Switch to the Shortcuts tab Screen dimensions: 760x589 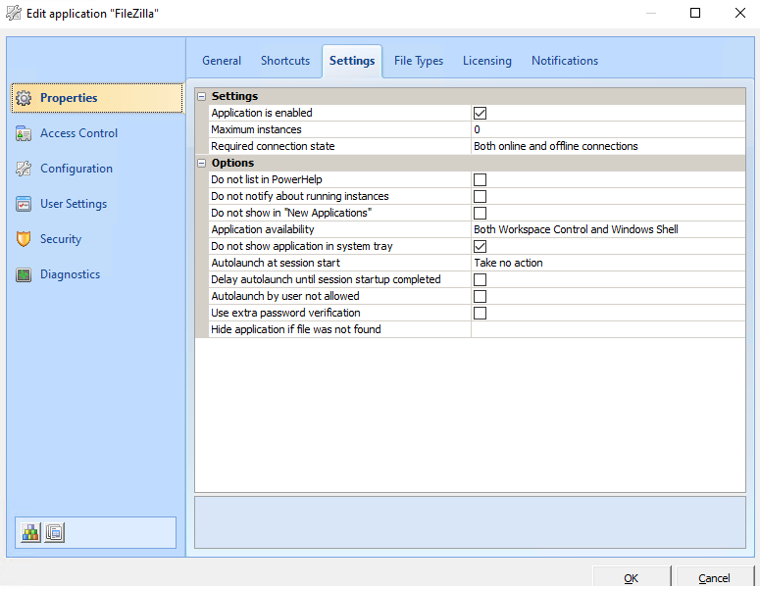point(285,61)
